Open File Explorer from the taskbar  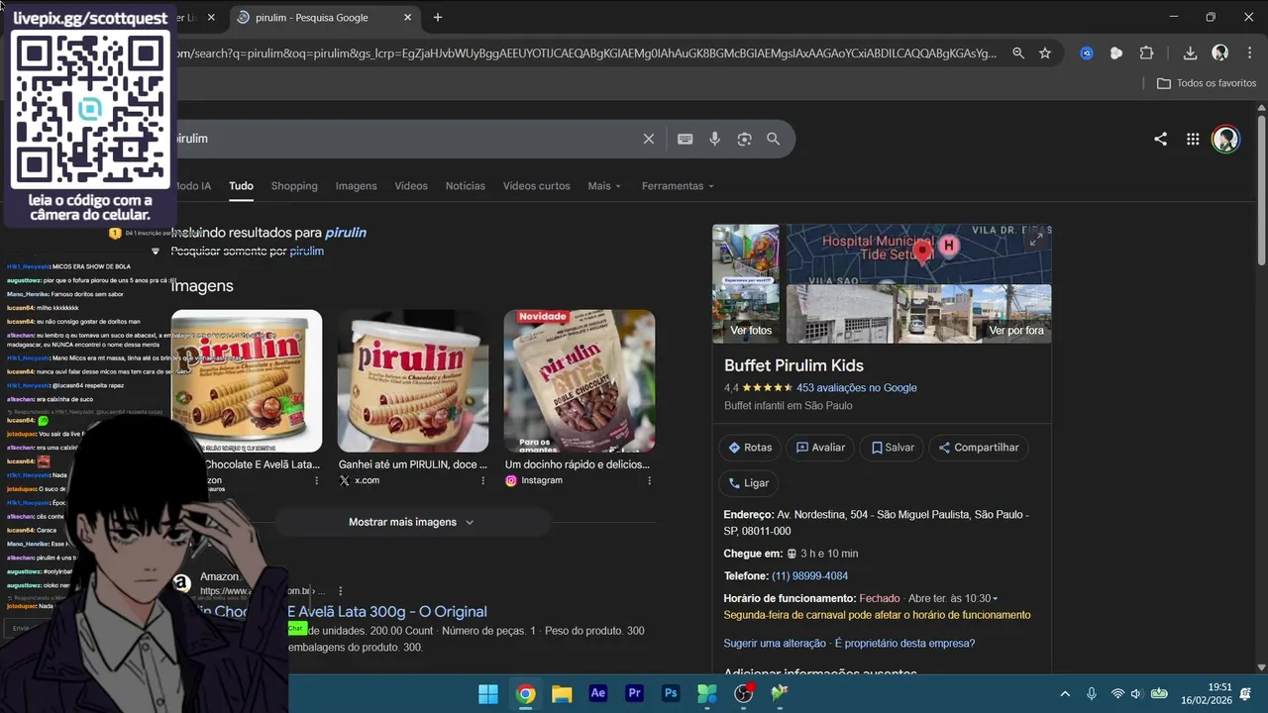coord(562,693)
